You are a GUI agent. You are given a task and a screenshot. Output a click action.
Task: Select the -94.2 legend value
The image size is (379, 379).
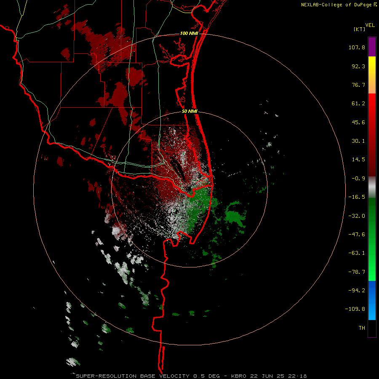(x=357, y=291)
